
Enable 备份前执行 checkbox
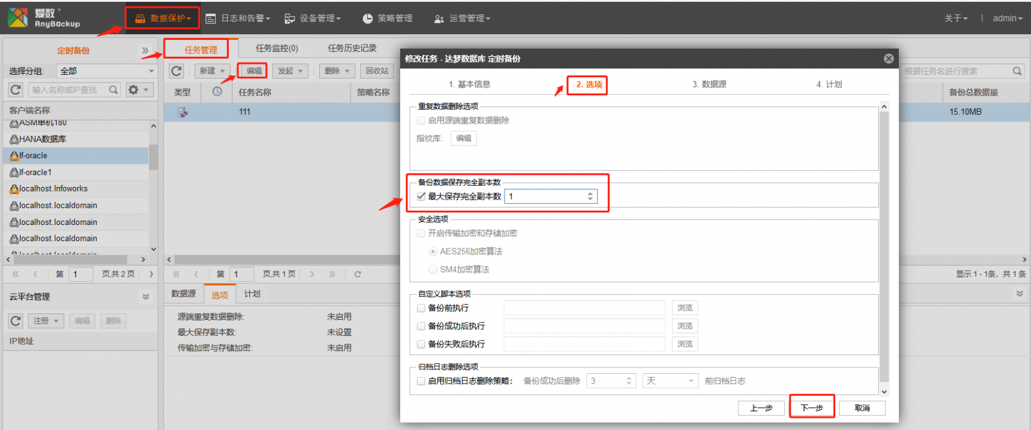pyautogui.click(x=421, y=308)
